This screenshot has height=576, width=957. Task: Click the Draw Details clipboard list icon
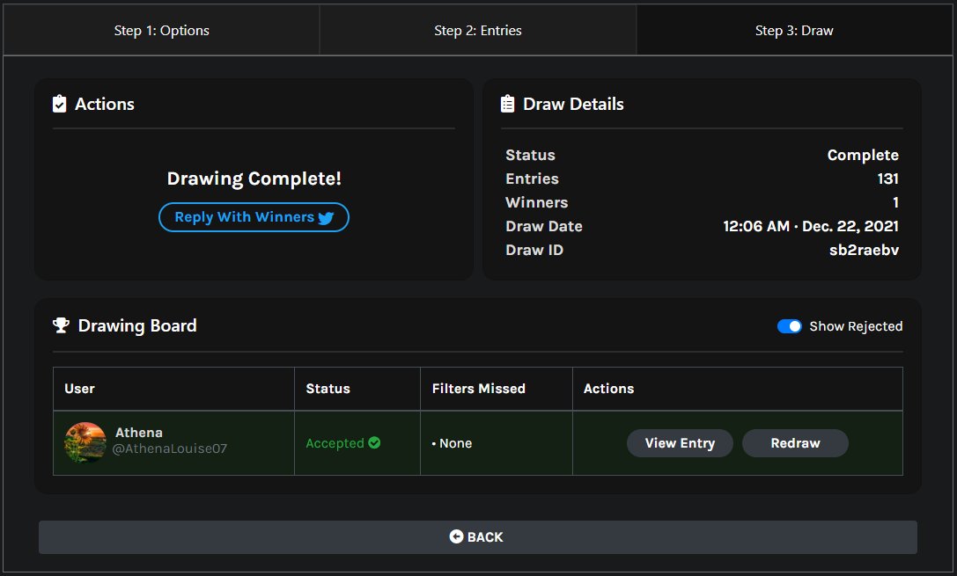pos(507,104)
